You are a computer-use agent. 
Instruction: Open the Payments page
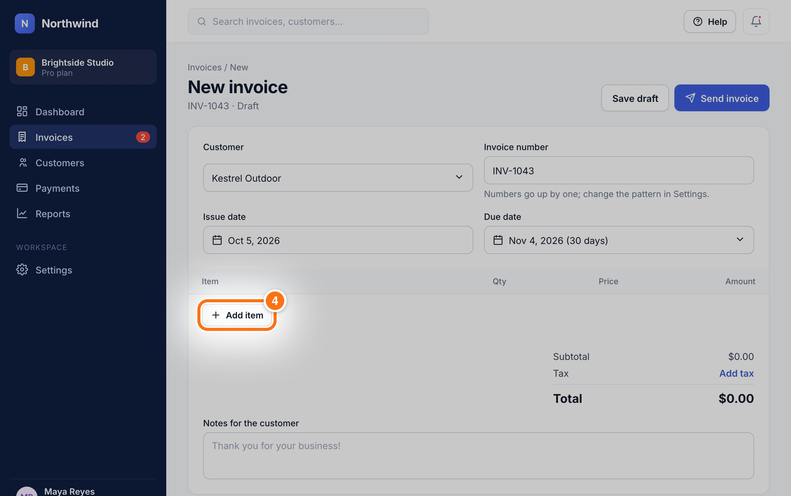pyautogui.click(x=83, y=188)
